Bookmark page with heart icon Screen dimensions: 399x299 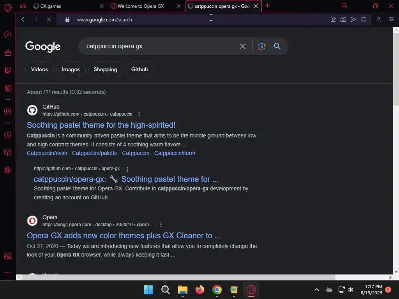pyautogui.click(x=364, y=19)
